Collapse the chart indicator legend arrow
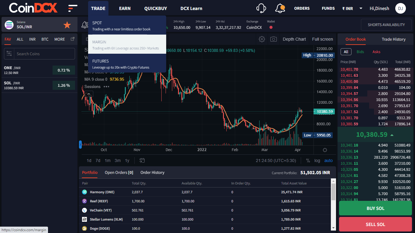This screenshot has width=415, height=233. [89, 94]
